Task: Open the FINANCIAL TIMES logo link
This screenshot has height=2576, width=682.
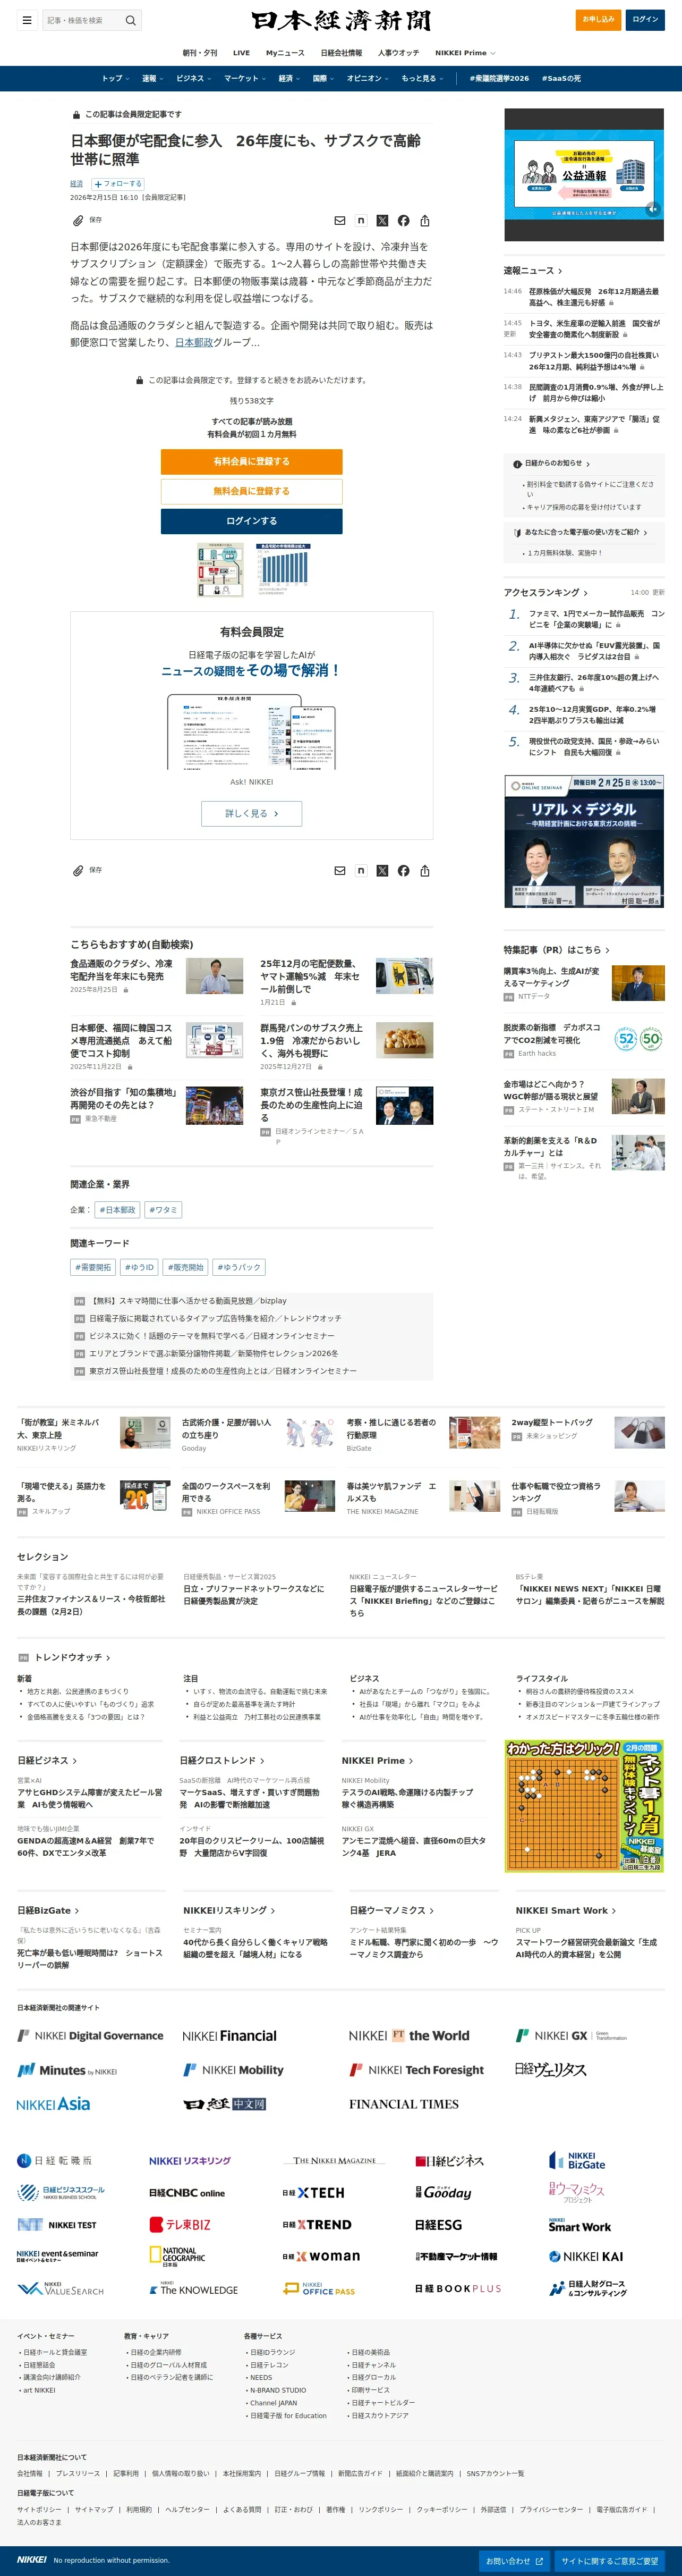Action: click(403, 2104)
